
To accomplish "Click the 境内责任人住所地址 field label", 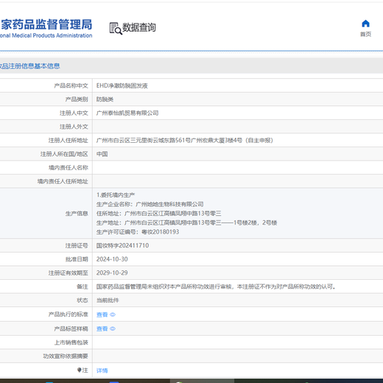I will [63, 181].
